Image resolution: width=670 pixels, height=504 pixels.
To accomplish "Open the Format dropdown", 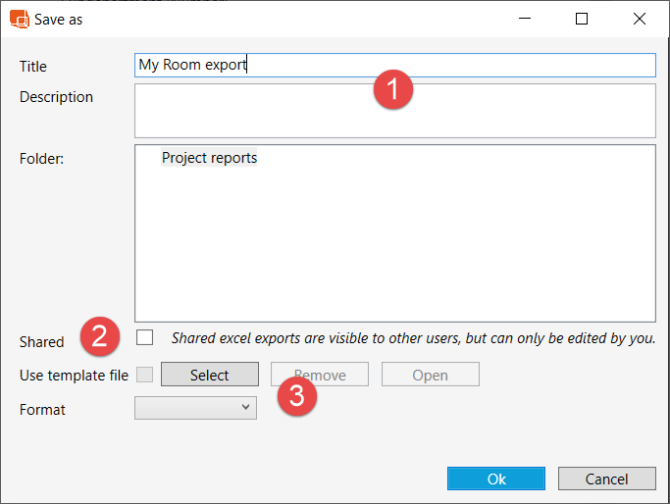I will click(195, 408).
